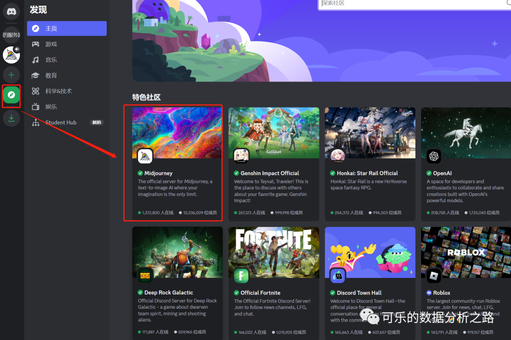Click the music note icon beside 音乐
Screen dimensions: 511x340
(x=35, y=60)
